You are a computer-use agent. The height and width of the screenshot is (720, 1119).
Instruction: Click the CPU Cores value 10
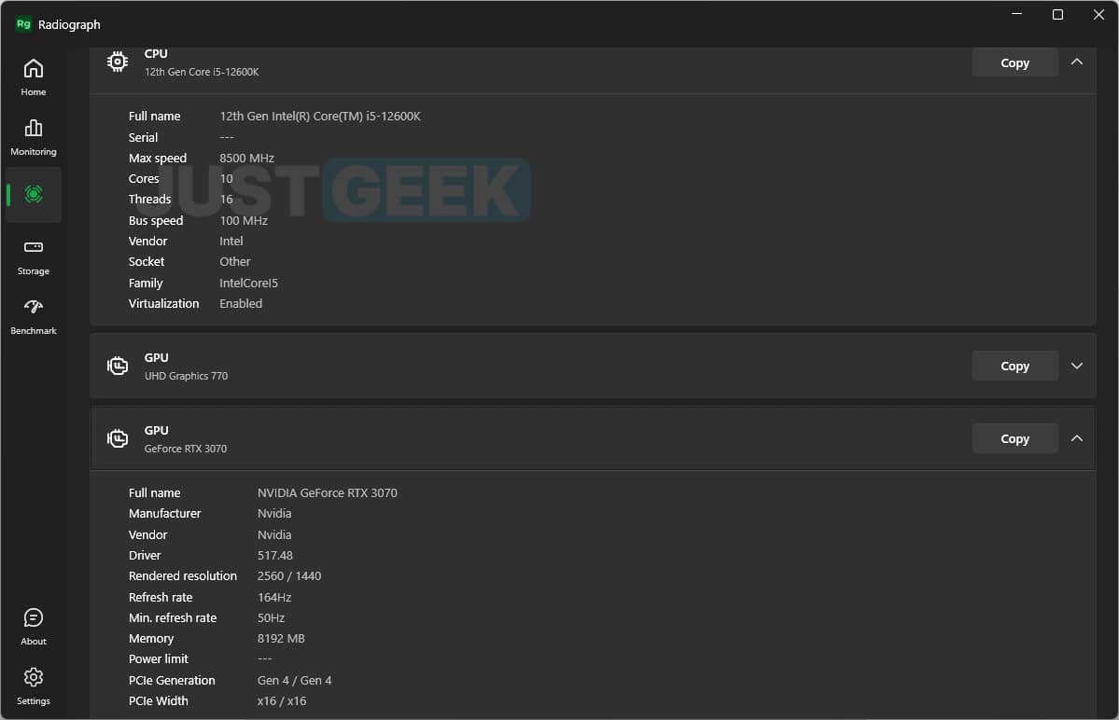[226, 179]
